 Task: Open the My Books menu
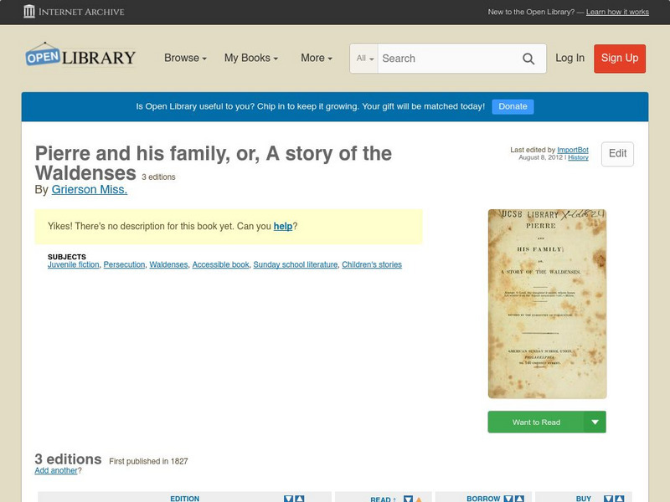[250, 58]
